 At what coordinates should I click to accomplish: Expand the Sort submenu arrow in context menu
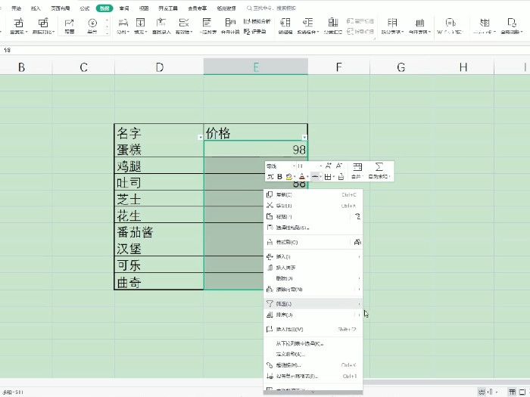pos(359,315)
